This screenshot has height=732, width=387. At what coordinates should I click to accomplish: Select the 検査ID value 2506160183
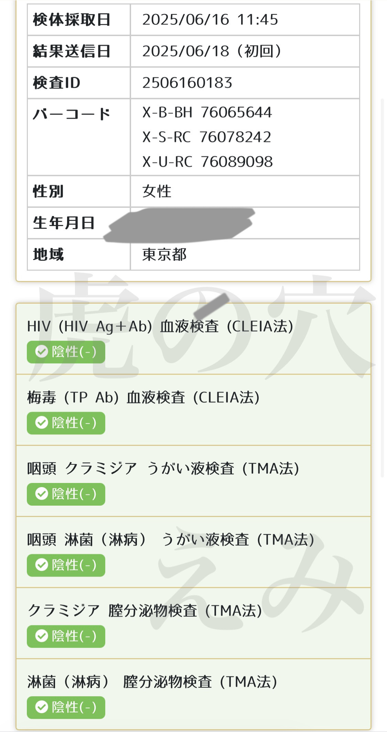tap(187, 83)
